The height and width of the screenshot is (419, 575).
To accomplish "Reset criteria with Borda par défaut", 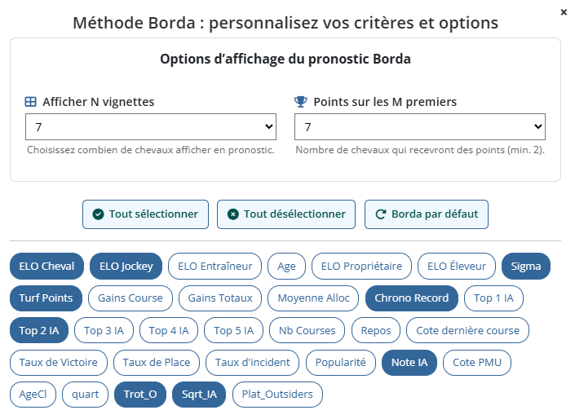I will pyautogui.click(x=427, y=214).
